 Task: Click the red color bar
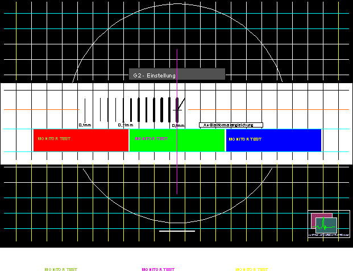coord(81,141)
